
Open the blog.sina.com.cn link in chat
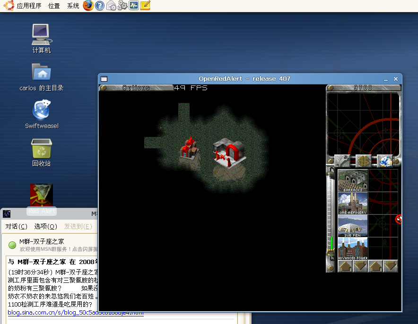tap(76, 313)
